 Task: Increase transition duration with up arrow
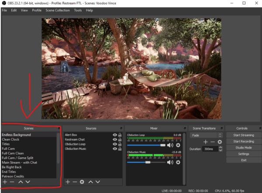pyautogui.click(x=221, y=148)
